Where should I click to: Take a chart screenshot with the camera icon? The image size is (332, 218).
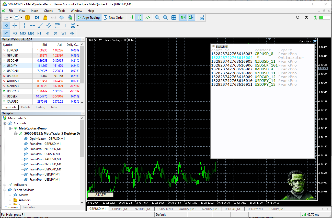click(202, 17)
